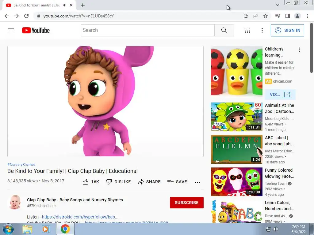Click the Teehee Town channel name

(276, 184)
